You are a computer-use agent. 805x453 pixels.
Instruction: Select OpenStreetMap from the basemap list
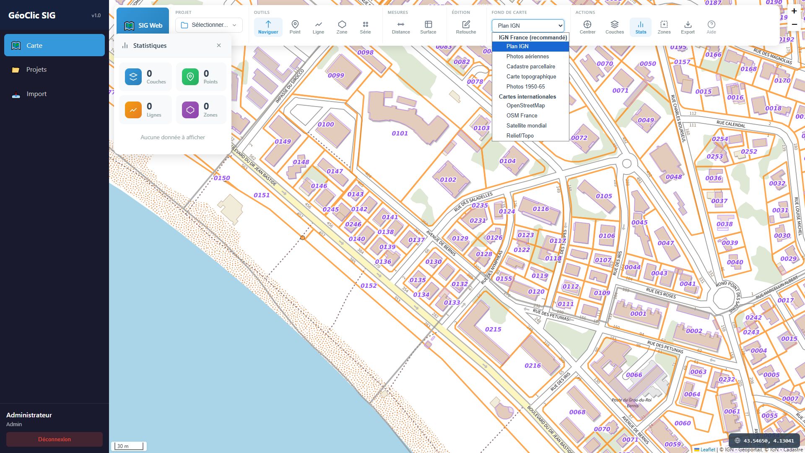point(525,105)
